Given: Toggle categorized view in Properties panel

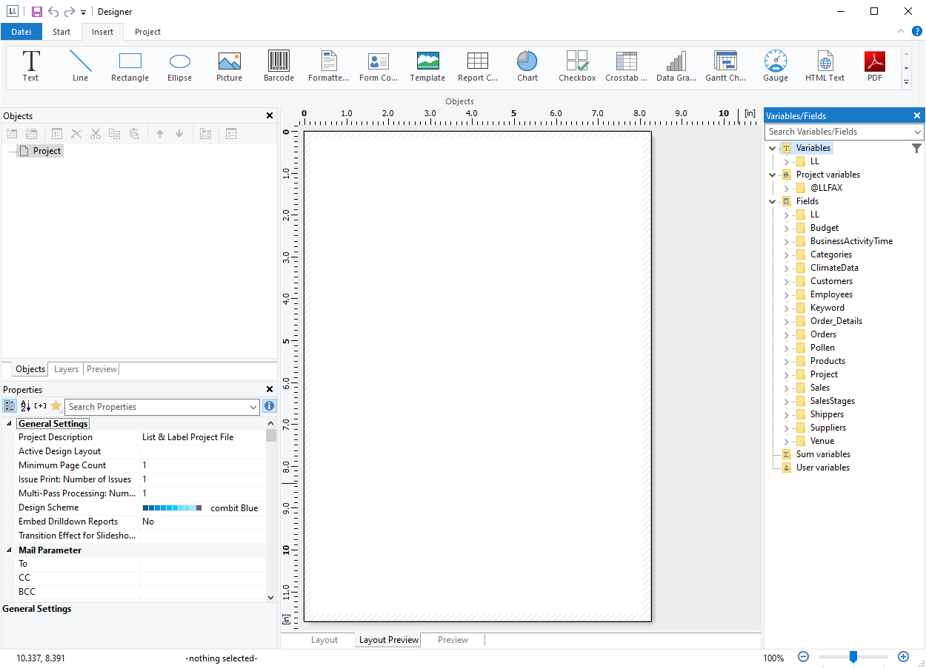Looking at the screenshot, I should coord(10,406).
